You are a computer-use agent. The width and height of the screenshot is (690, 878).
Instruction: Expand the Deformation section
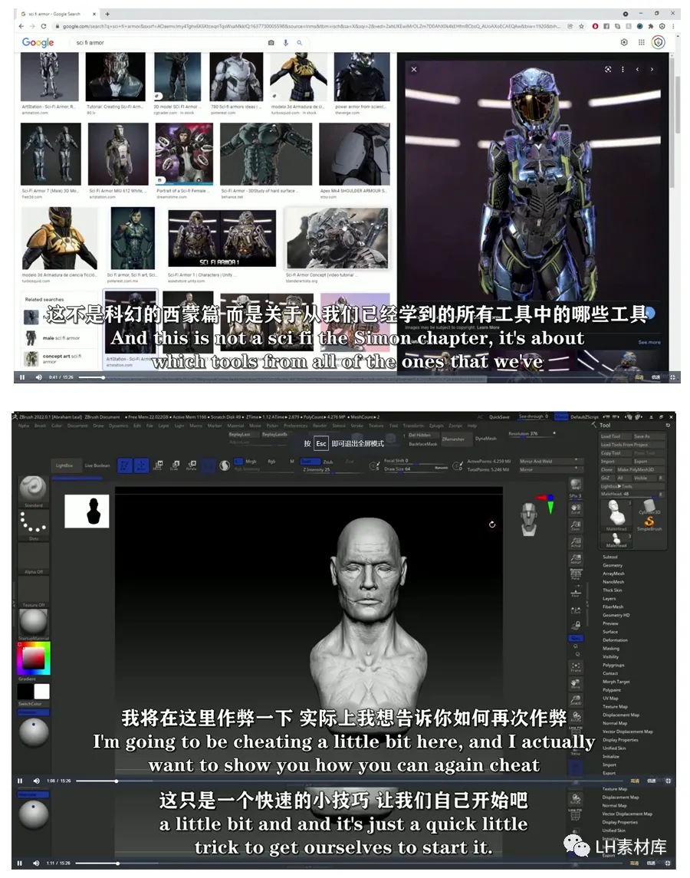tap(615, 640)
